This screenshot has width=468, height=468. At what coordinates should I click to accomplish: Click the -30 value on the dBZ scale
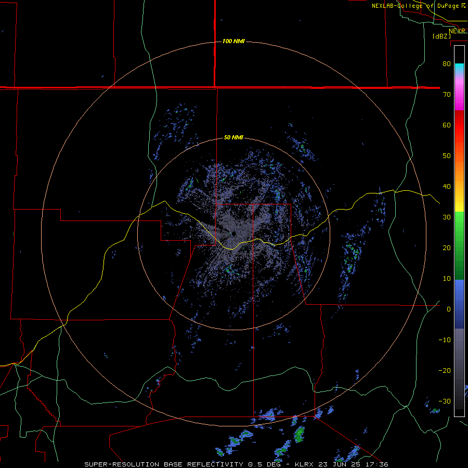(445, 401)
